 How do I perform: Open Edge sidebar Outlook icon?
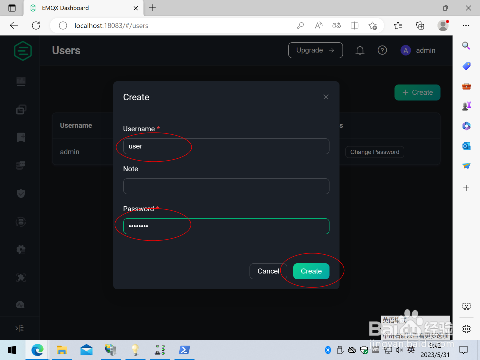(x=466, y=146)
